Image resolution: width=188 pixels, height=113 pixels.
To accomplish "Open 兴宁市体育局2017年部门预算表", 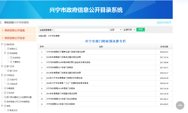I will coord(60,67).
